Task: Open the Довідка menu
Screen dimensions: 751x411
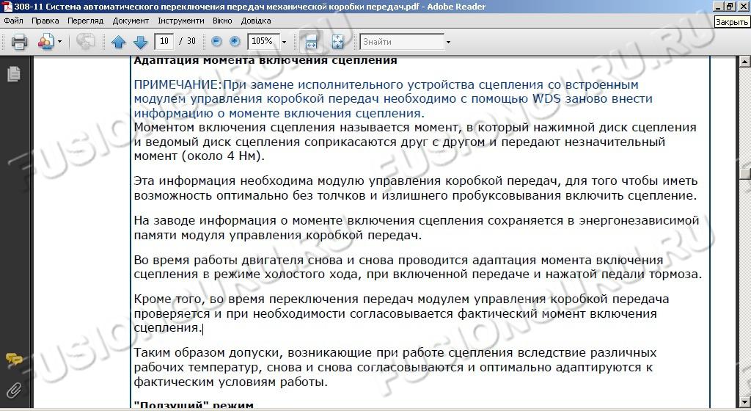Action: click(256, 21)
